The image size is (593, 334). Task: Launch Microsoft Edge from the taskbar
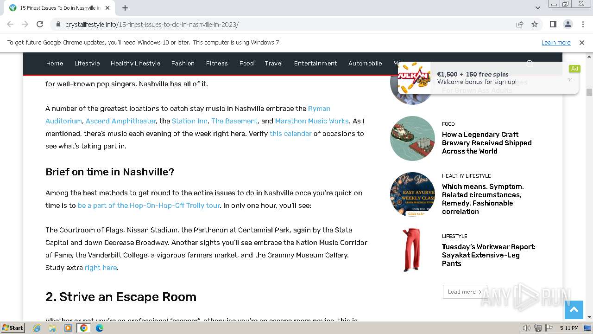point(100,328)
